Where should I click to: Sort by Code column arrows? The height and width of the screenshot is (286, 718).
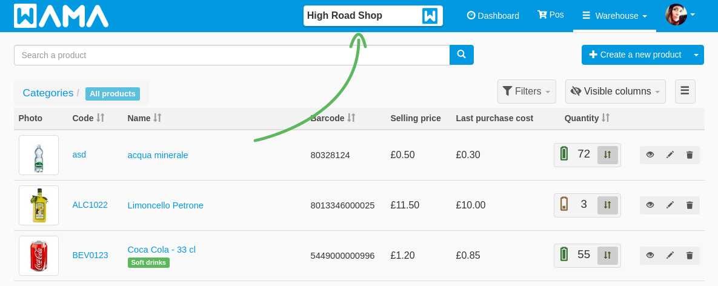(x=101, y=118)
